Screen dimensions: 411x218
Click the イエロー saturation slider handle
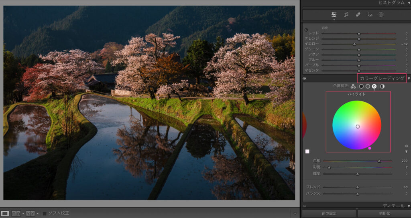354,44
